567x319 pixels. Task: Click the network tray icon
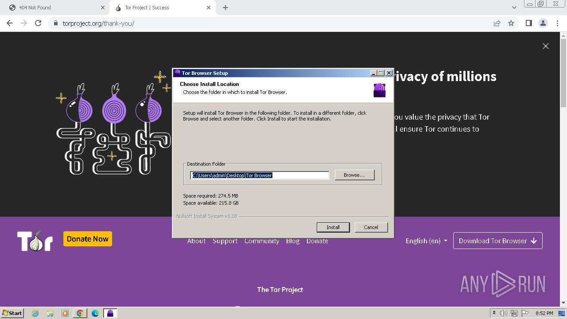514,313
